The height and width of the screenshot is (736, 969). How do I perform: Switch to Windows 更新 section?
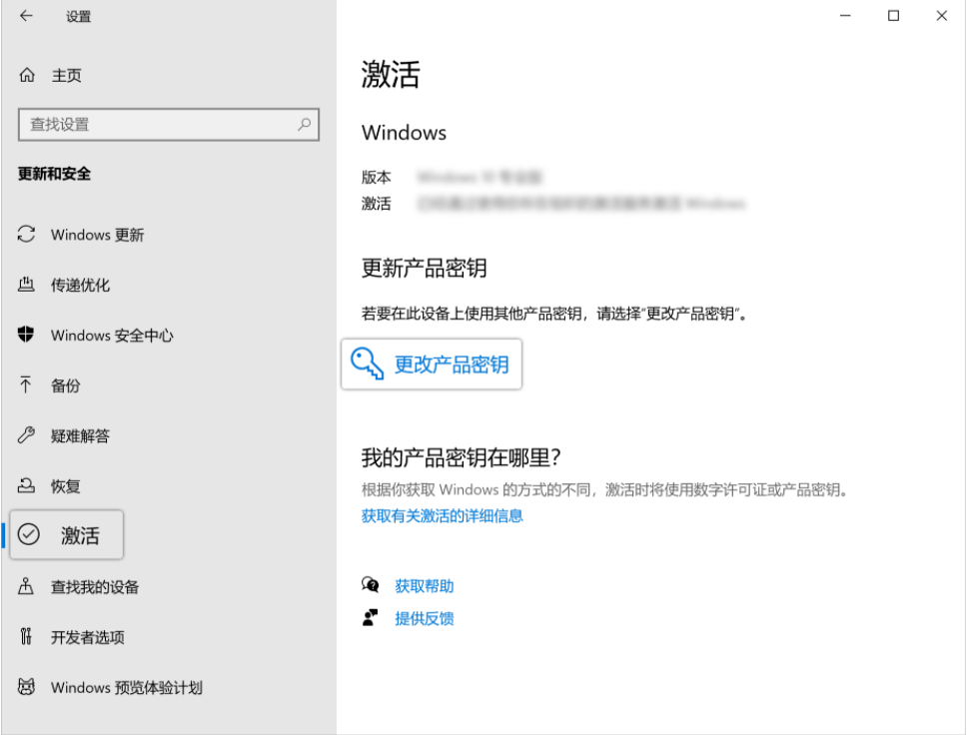pyautogui.click(x=98, y=235)
